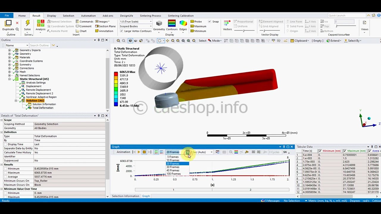Click the Capped Isosurface slider

(346, 26)
